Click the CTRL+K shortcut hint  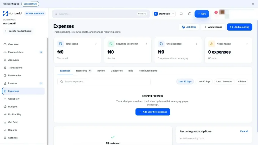pyautogui.click(x=142, y=14)
